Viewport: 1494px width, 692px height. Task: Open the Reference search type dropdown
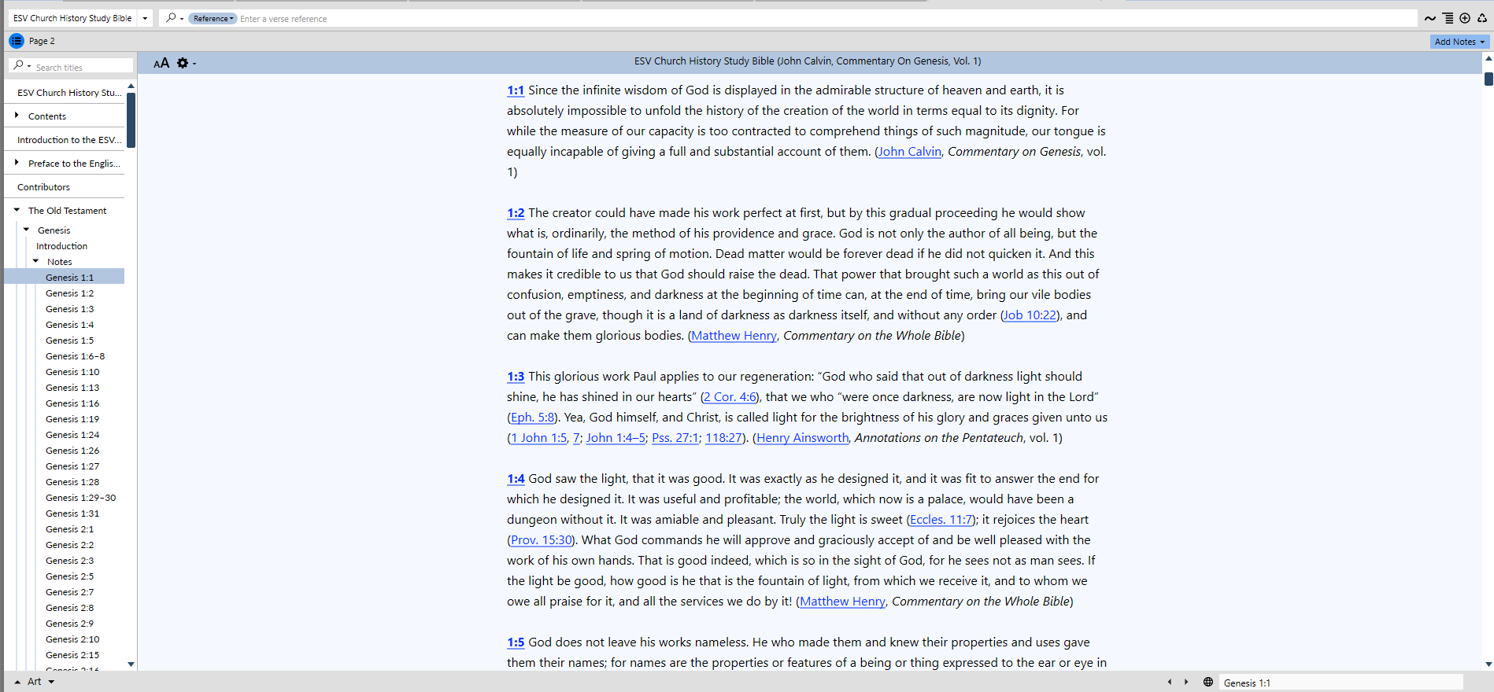tap(213, 18)
